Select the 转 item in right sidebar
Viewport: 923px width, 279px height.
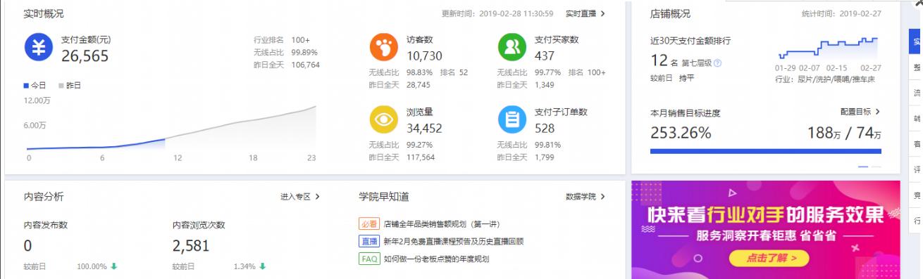(x=916, y=118)
